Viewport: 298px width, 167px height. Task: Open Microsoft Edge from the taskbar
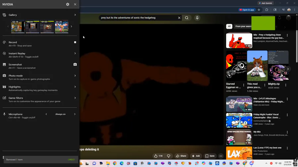(x=122, y=163)
